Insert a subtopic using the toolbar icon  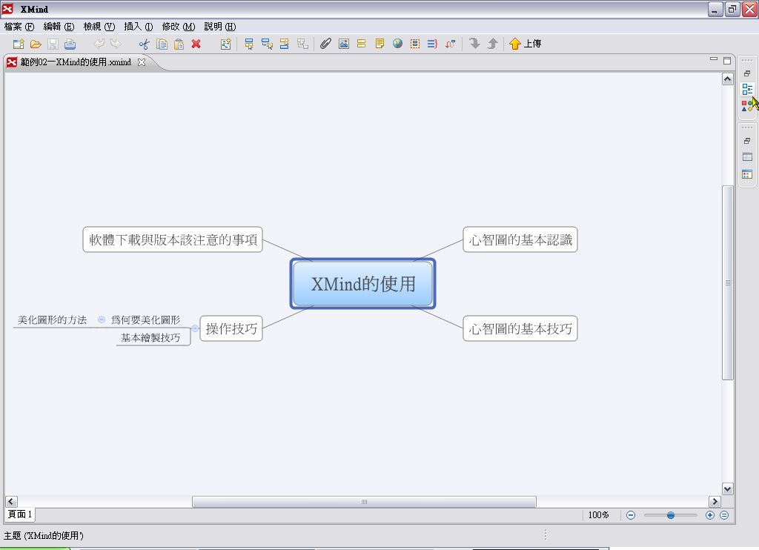(267, 44)
